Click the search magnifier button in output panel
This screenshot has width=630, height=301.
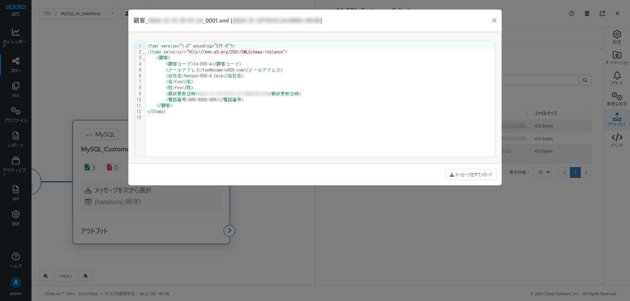(x=585, y=80)
